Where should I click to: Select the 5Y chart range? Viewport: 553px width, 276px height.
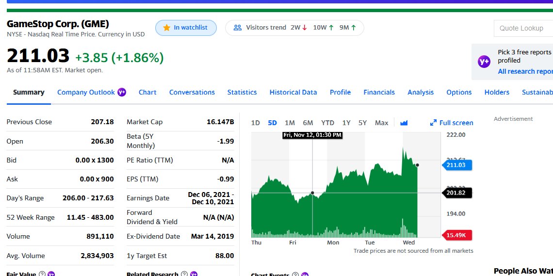[x=362, y=123]
